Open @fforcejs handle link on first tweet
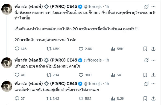Screen dimensions: 161x105 tap(93, 7)
